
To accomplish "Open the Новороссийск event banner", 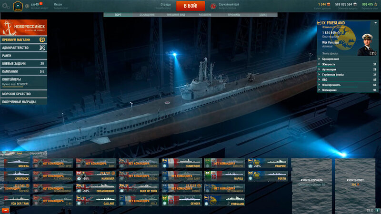I will [x=23, y=28].
